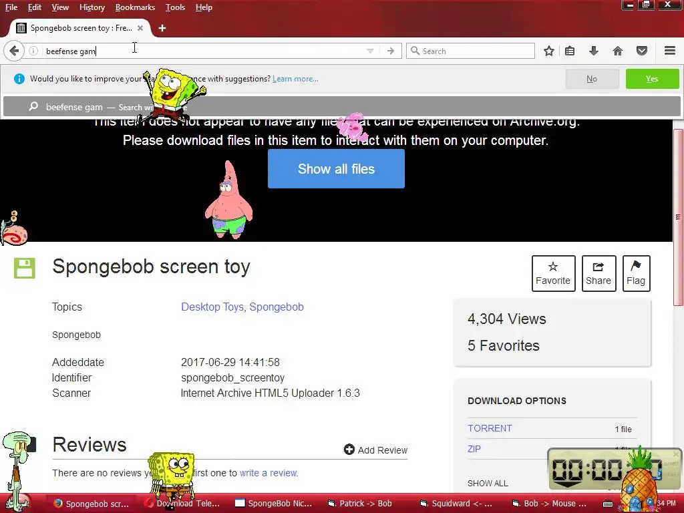This screenshot has width=684, height=513.
Task: Click the 'Reviews' section heading
Action: pos(90,444)
